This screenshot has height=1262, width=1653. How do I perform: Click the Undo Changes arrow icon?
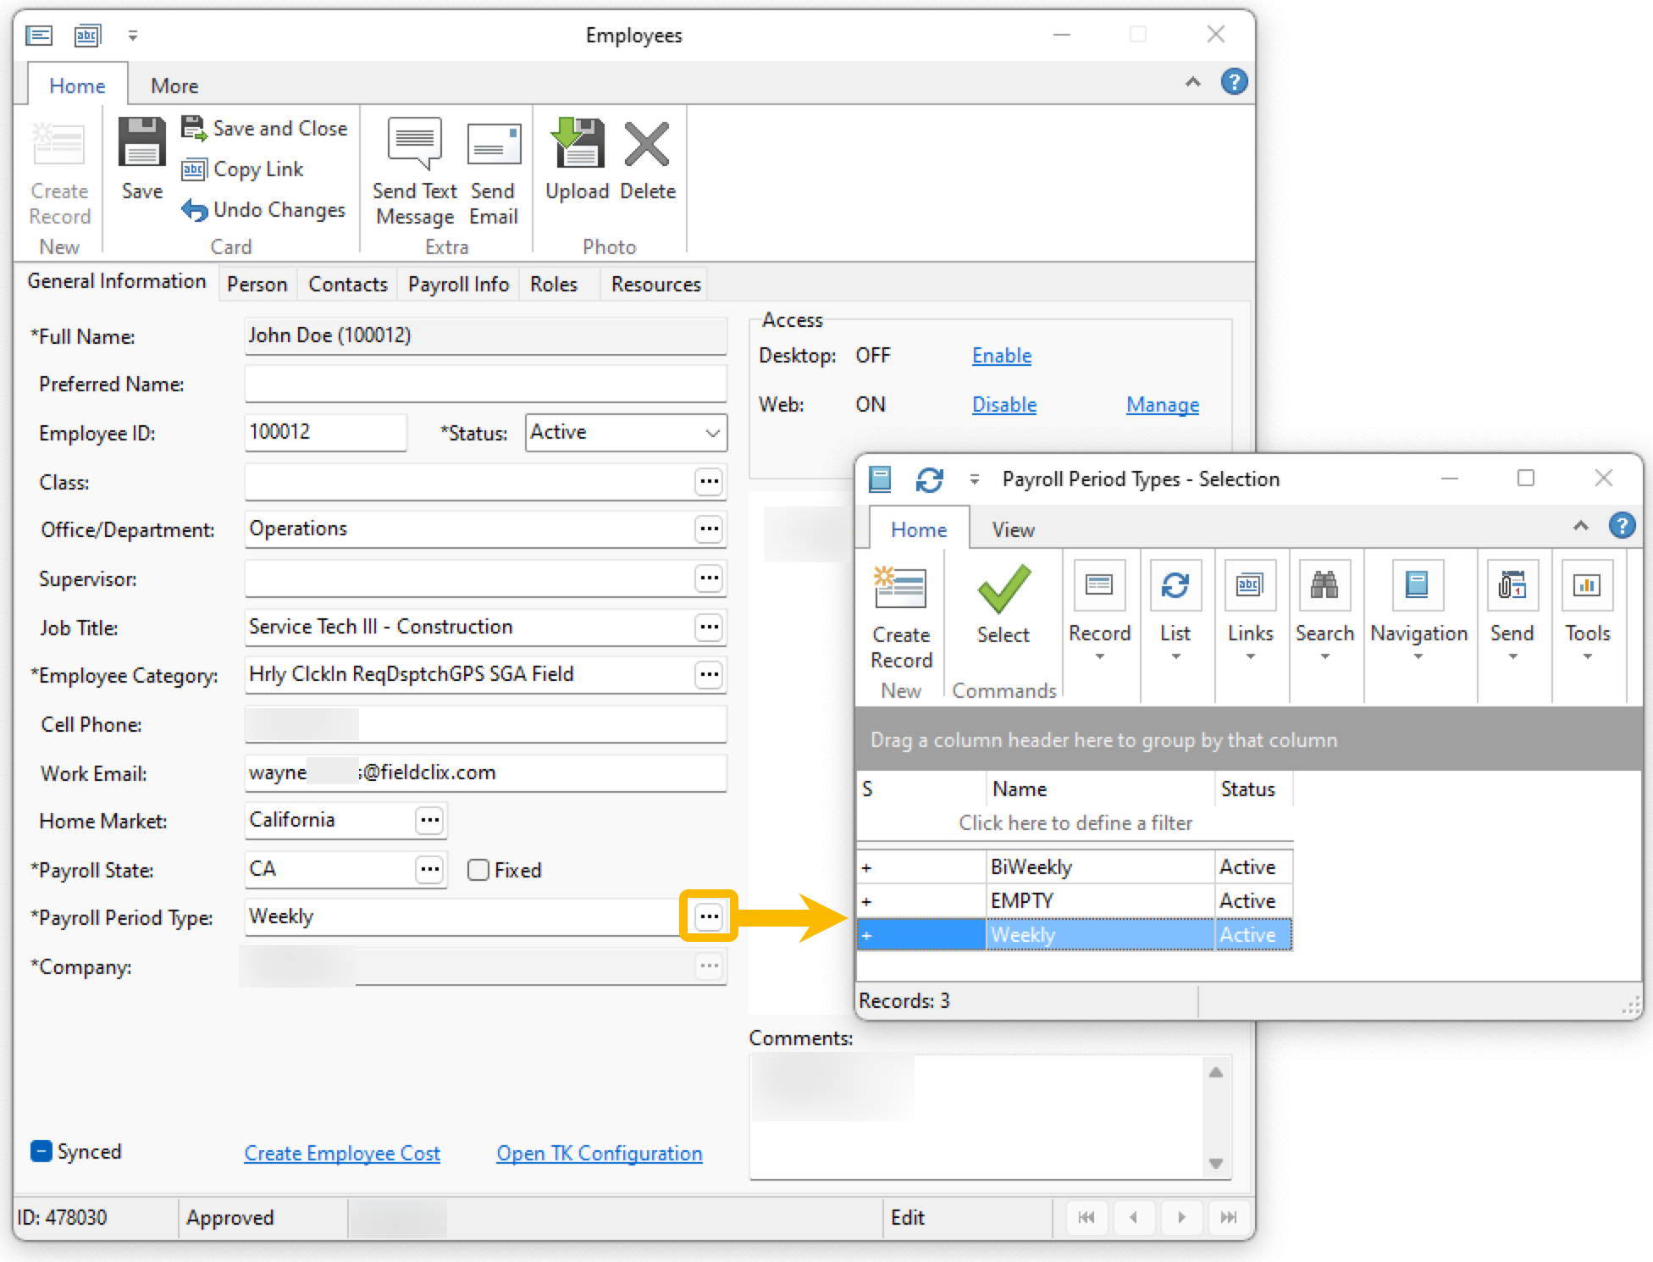pyautogui.click(x=194, y=210)
